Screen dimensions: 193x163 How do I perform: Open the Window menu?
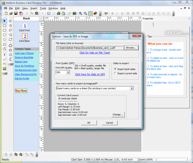53,8
